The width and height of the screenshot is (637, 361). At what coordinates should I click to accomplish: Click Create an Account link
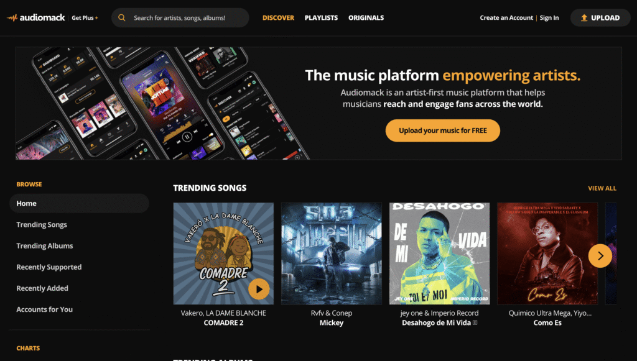(x=506, y=18)
